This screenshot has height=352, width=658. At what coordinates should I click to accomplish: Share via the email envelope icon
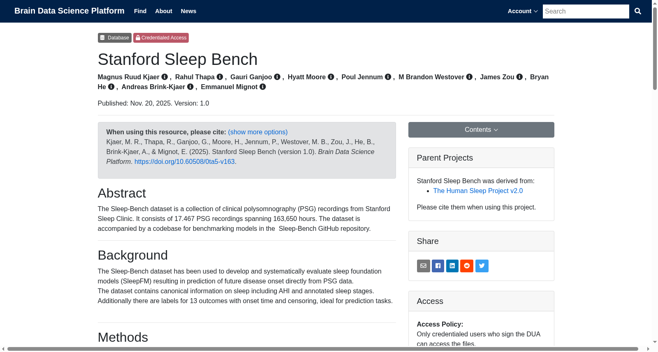(423, 266)
